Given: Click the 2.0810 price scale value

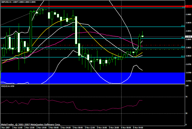Looking at the screenshot, I should click(189, 56).
